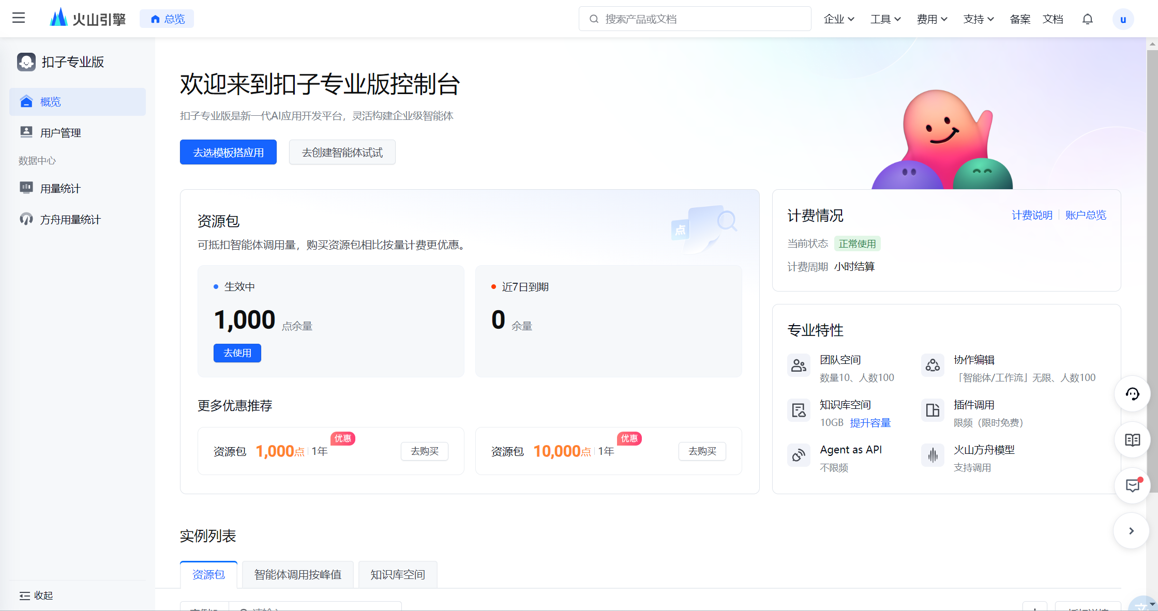The image size is (1158, 611).
Task: Open 用量统计 in the sidebar
Action: tap(78, 189)
